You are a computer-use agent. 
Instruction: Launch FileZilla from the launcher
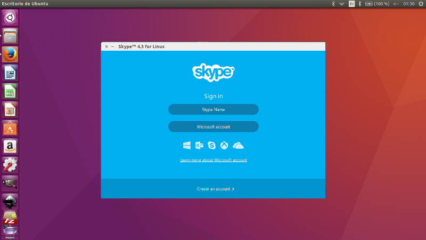tap(10, 219)
